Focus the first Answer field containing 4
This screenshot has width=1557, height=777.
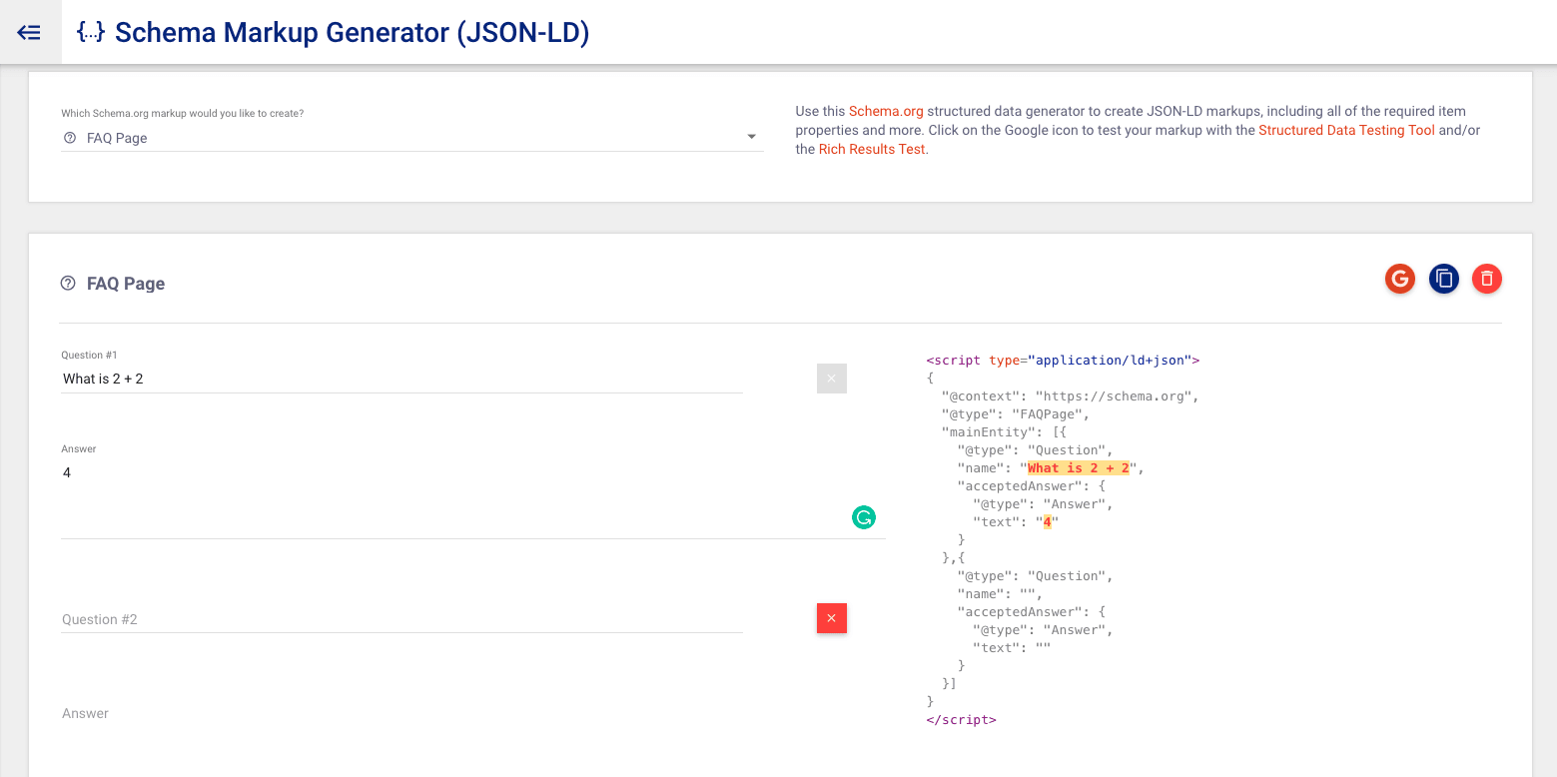[x=449, y=489]
